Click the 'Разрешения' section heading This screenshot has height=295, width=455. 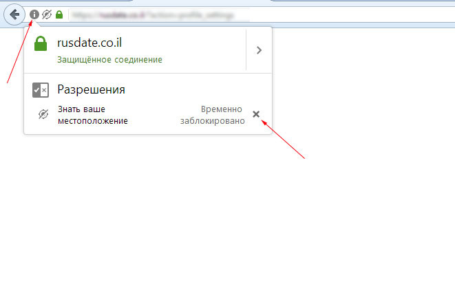(x=91, y=90)
